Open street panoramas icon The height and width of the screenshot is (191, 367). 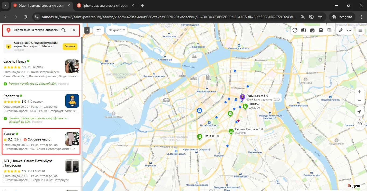(304, 30)
